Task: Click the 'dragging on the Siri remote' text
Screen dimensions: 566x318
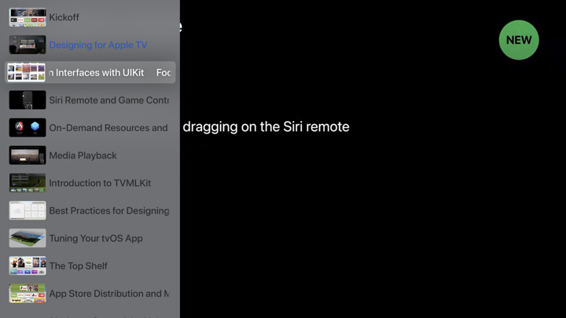Action: [266, 126]
